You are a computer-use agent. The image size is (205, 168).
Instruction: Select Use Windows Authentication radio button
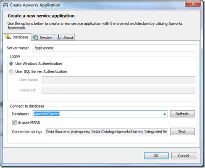click(11, 64)
